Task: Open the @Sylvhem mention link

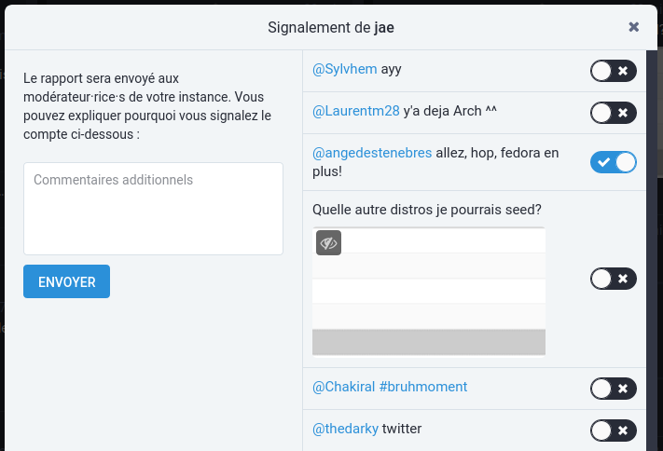Action: (x=345, y=69)
